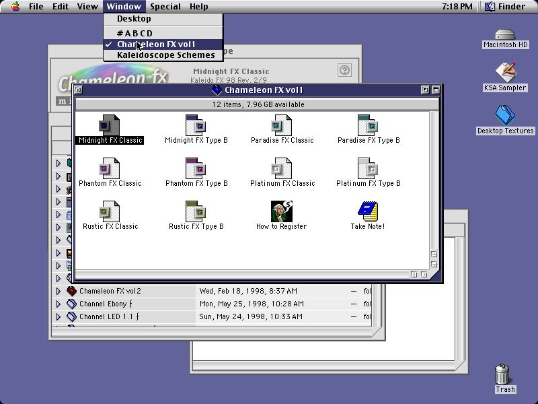Click the Channel Ebony date, Mon, May 25, 1998
Screen dimensions: 538x404
[252, 304]
